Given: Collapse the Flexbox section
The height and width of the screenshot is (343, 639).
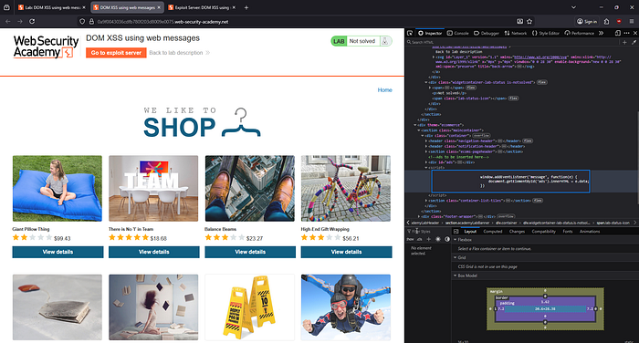Looking at the screenshot, I should [455, 240].
